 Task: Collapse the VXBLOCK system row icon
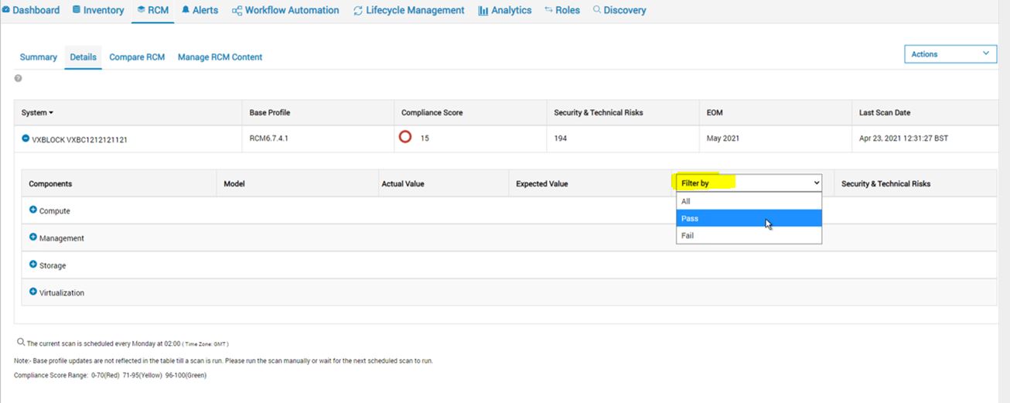point(26,138)
